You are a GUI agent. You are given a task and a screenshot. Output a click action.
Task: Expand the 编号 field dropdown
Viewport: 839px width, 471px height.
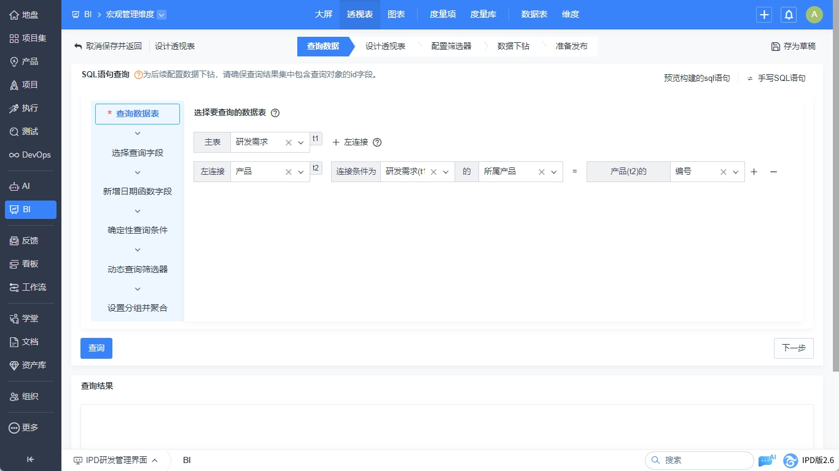coord(735,172)
